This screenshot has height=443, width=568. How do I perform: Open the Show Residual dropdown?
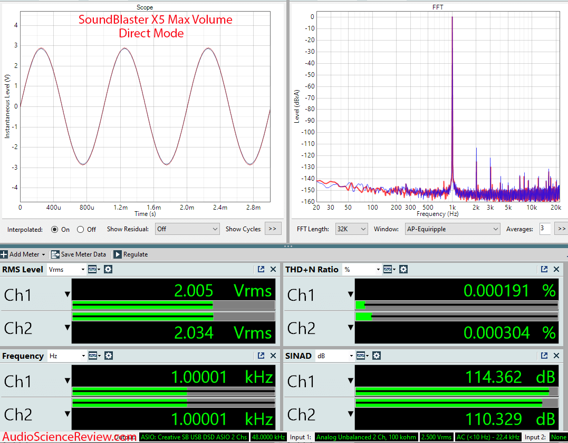click(x=187, y=229)
